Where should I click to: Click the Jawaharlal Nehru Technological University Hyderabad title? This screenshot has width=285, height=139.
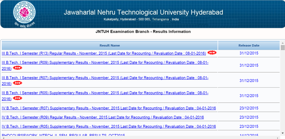point(143,13)
